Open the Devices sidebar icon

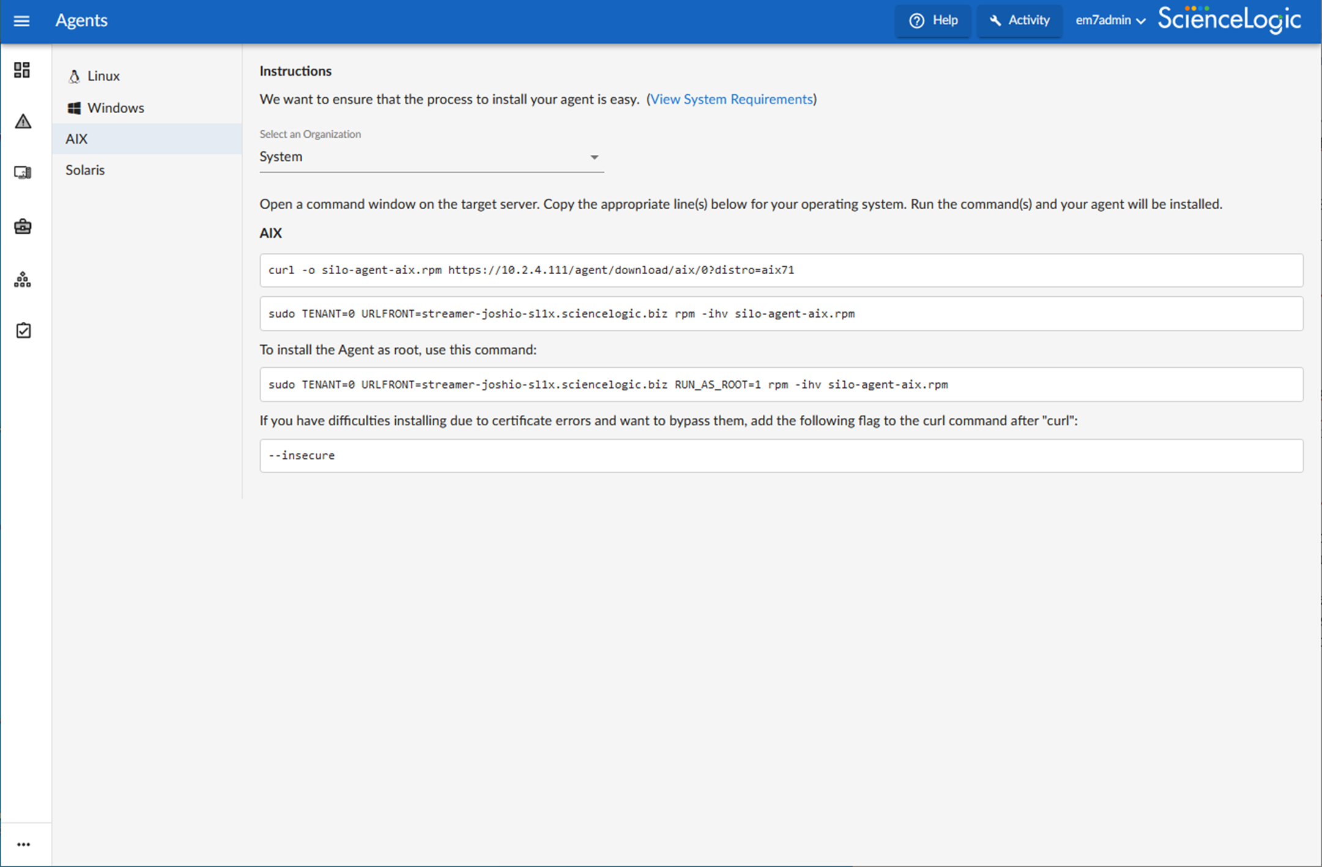(23, 173)
